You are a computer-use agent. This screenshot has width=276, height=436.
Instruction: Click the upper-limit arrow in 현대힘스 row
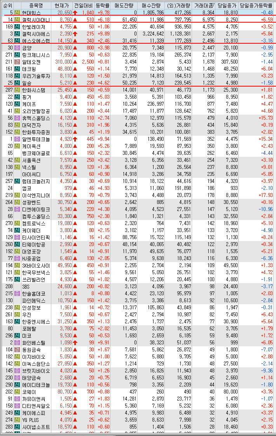pyautogui.click(x=75, y=12)
